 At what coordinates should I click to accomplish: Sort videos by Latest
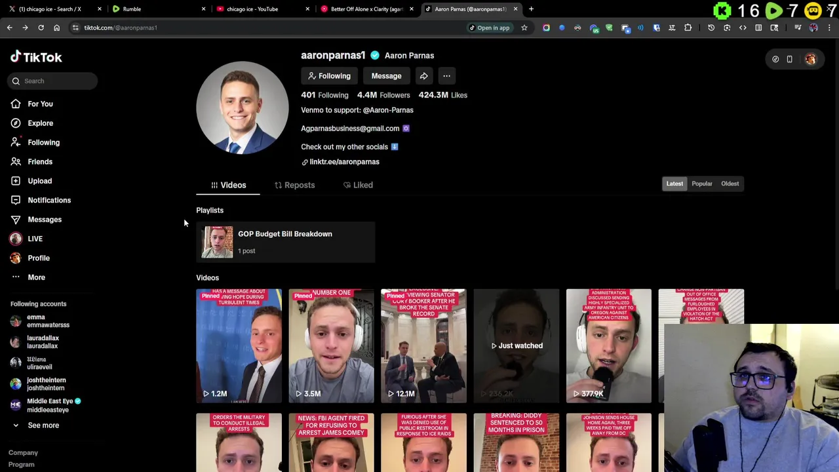coord(674,184)
